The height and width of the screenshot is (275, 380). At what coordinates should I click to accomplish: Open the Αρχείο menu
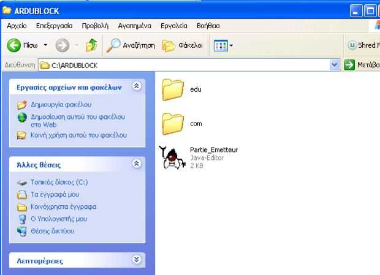[x=17, y=26]
